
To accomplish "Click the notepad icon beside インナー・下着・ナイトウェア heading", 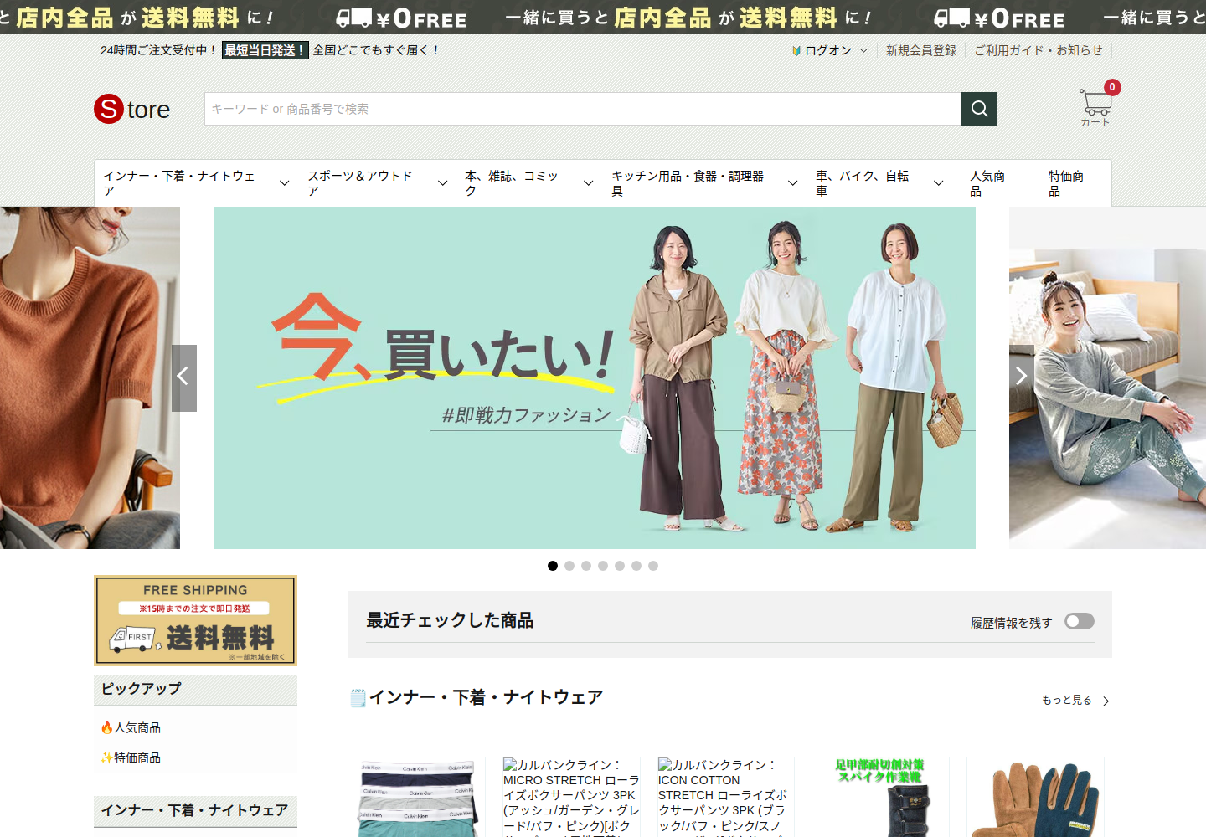I will tap(358, 698).
